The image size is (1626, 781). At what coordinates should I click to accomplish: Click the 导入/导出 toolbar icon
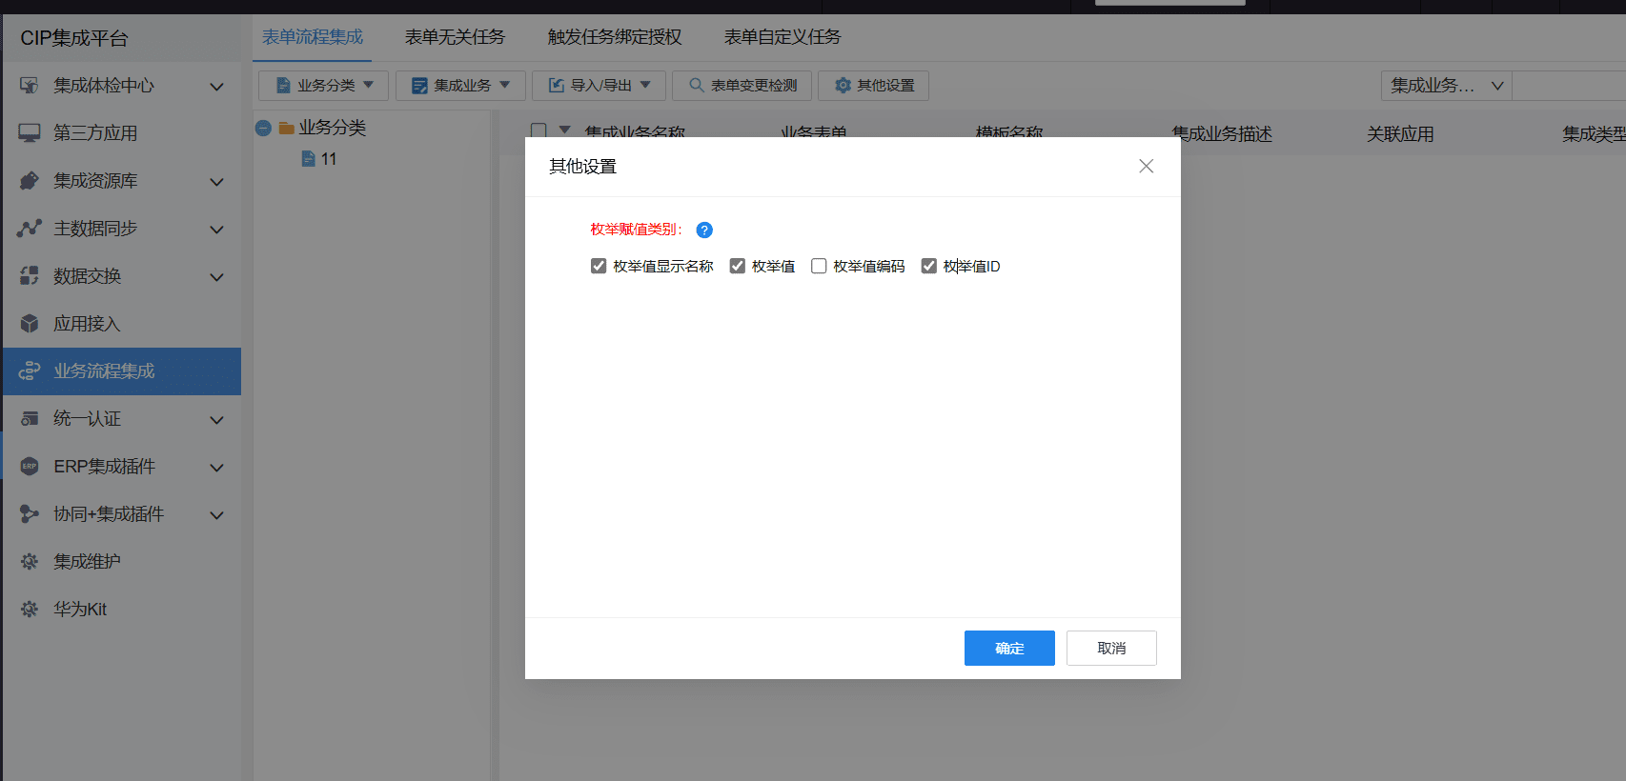[557, 86]
